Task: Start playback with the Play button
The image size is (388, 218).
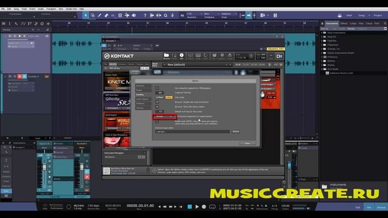Action: coord(197,206)
